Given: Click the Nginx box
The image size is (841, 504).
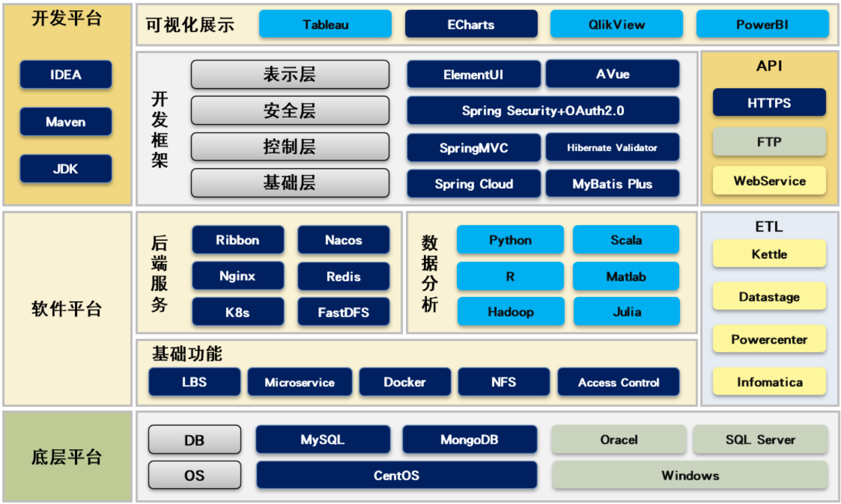Looking at the screenshot, I should [x=238, y=276].
